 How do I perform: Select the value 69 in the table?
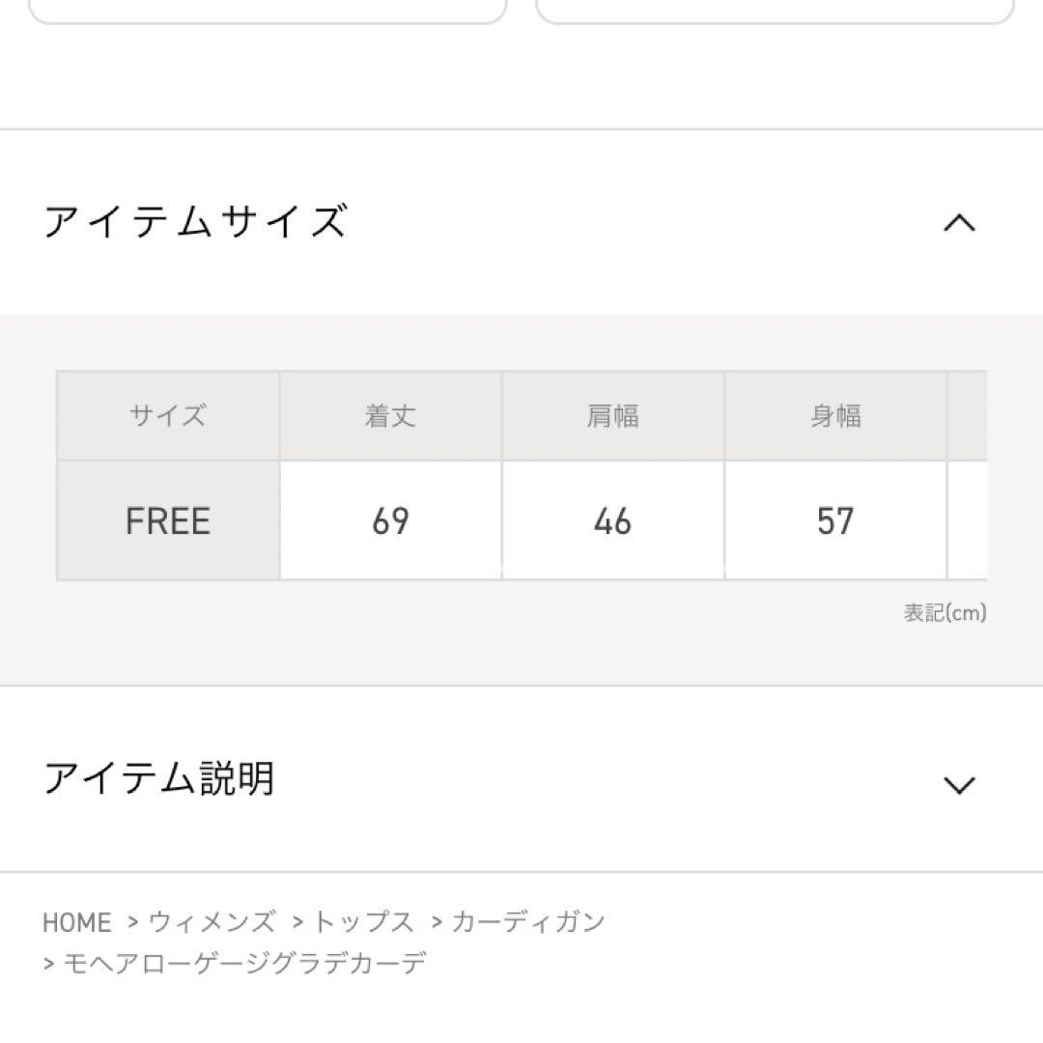390,521
